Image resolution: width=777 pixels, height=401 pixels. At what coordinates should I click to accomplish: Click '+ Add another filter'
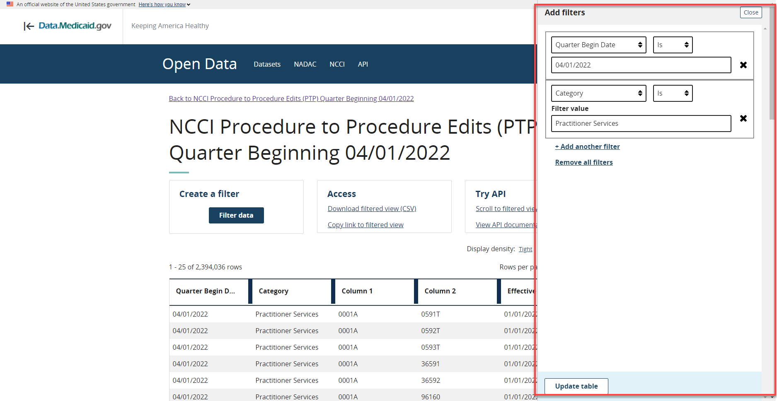(x=587, y=146)
